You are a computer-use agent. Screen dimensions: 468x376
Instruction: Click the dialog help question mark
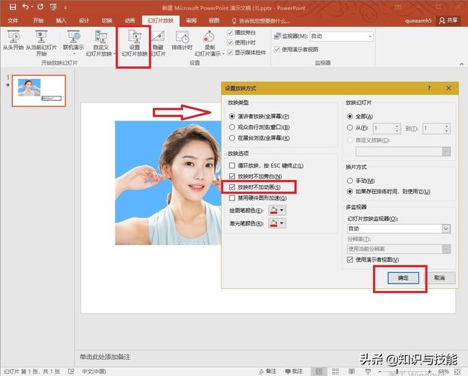[x=429, y=88]
